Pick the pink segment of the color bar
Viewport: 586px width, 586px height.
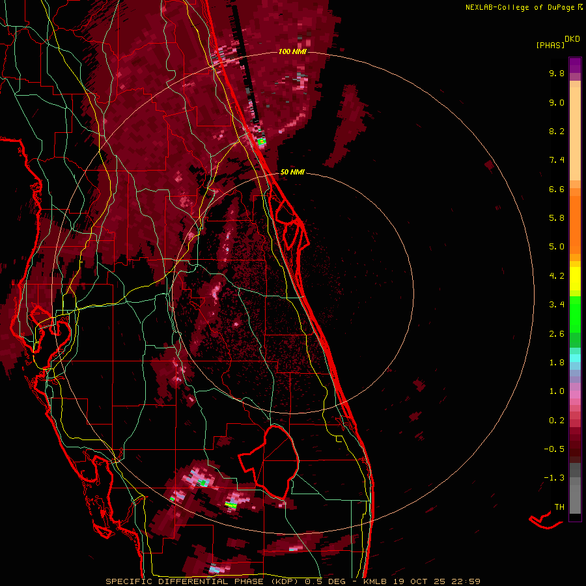tap(575, 395)
